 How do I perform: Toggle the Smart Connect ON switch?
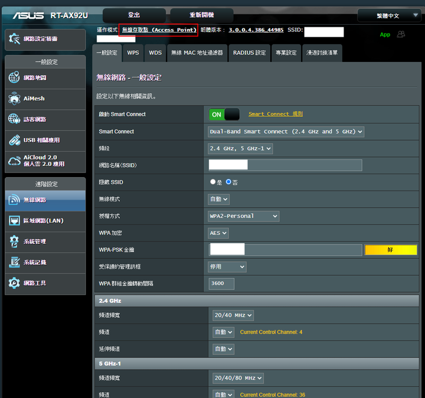coord(224,115)
